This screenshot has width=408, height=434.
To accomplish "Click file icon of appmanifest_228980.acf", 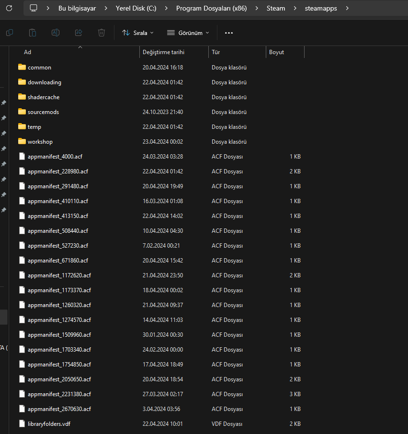I will click(22, 171).
